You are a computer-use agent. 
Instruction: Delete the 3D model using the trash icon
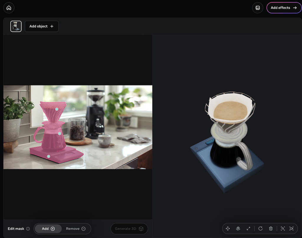pos(271,229)
